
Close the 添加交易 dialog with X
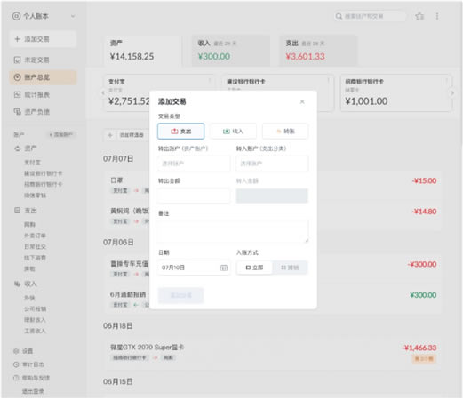click(302, 101)
